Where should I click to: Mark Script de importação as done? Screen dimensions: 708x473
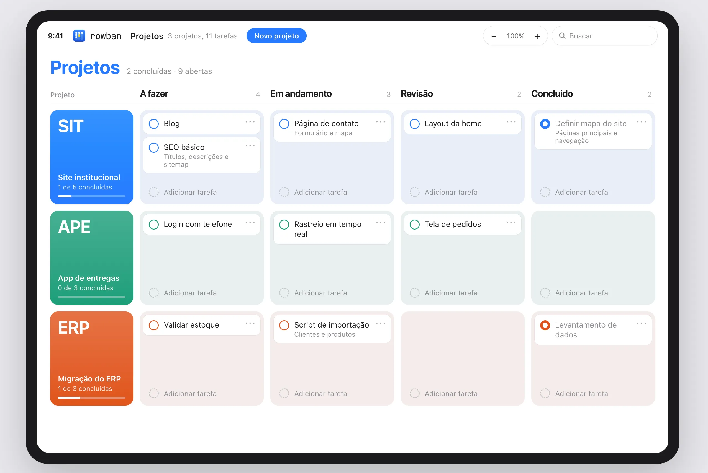click(284, 325)
